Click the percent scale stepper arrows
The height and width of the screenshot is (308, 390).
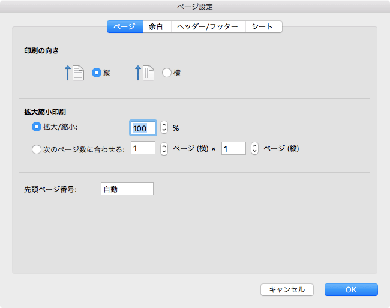[164, 128]
